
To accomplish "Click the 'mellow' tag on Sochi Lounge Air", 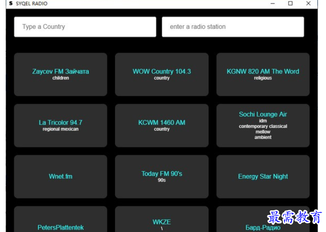I will [x=263, y=132].
